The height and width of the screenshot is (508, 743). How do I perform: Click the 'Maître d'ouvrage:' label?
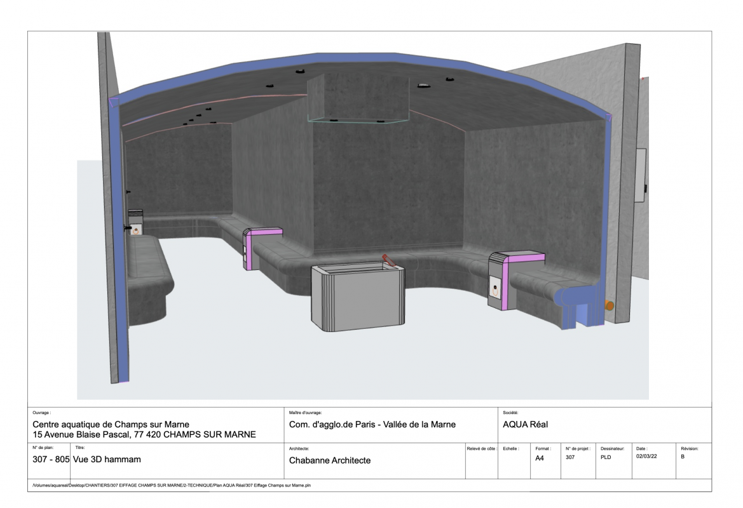pyautogui.click(x=305, y=413)
